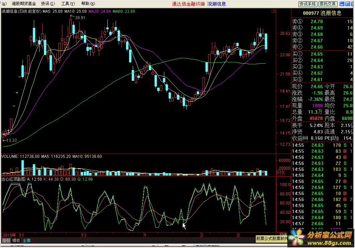Click the 涨幅 -7.36% value
355x248 pixels.
pyautogui.click(x=315, y=99)
